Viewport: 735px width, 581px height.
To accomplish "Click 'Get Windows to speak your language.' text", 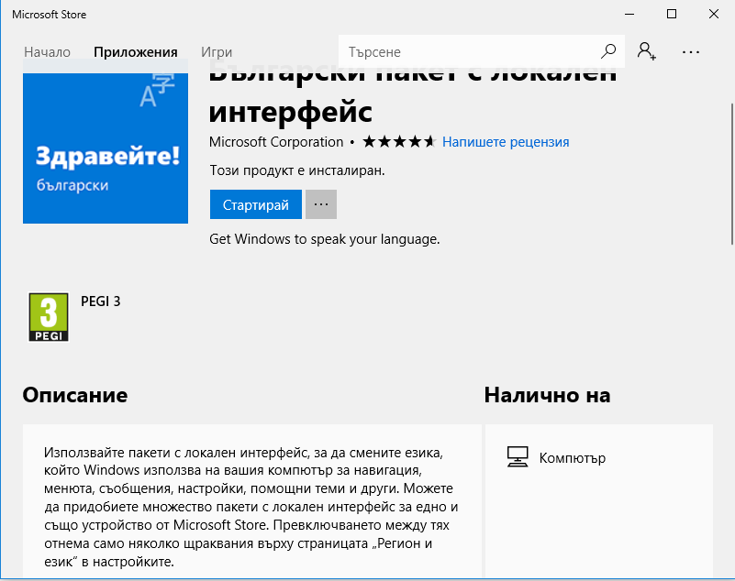I will (325, 239).
